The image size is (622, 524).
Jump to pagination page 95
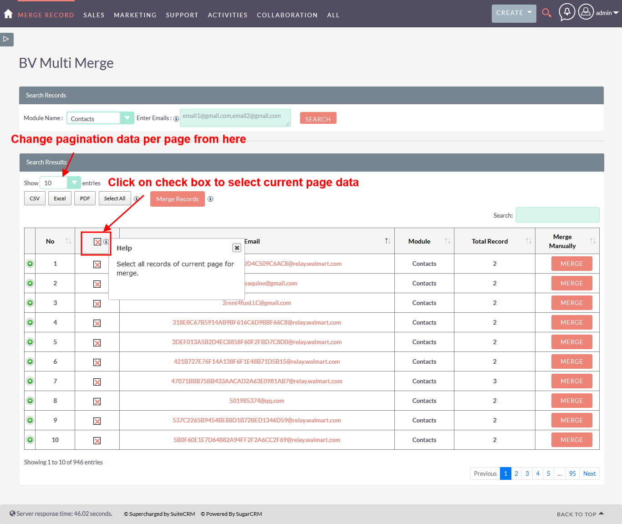(572, 473)
